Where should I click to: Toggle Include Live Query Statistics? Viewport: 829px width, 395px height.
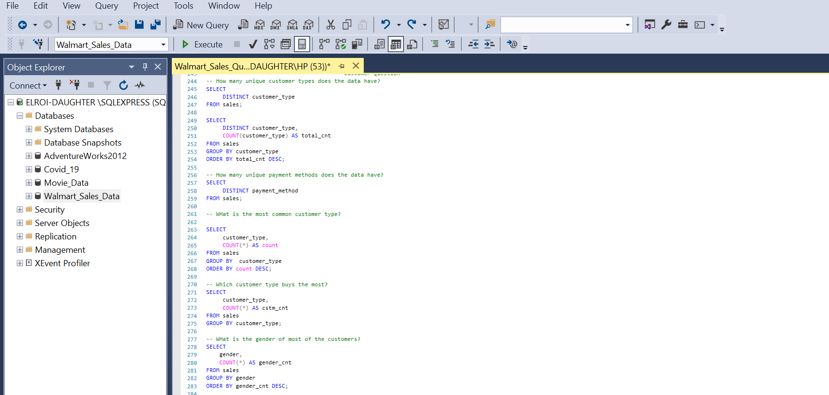pos(341,45)
